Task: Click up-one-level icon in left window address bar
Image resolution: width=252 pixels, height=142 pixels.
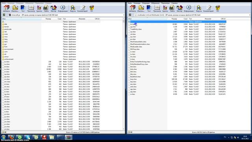Action: pyautogui.click(x=4, y=15)
